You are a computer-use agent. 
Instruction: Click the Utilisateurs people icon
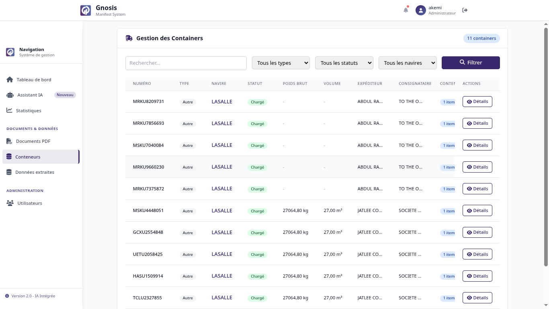[x=10, y=203]
